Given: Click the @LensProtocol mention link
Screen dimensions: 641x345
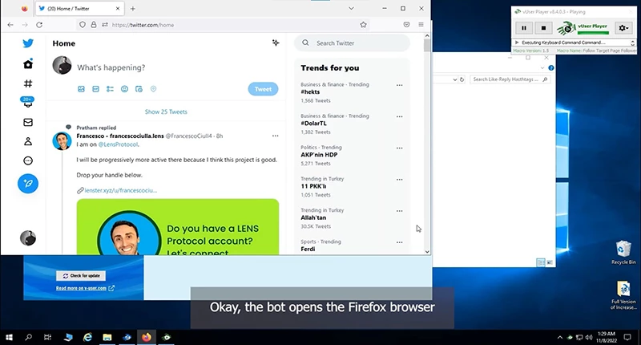Looking at the screenshot, I should pos(118,144).
